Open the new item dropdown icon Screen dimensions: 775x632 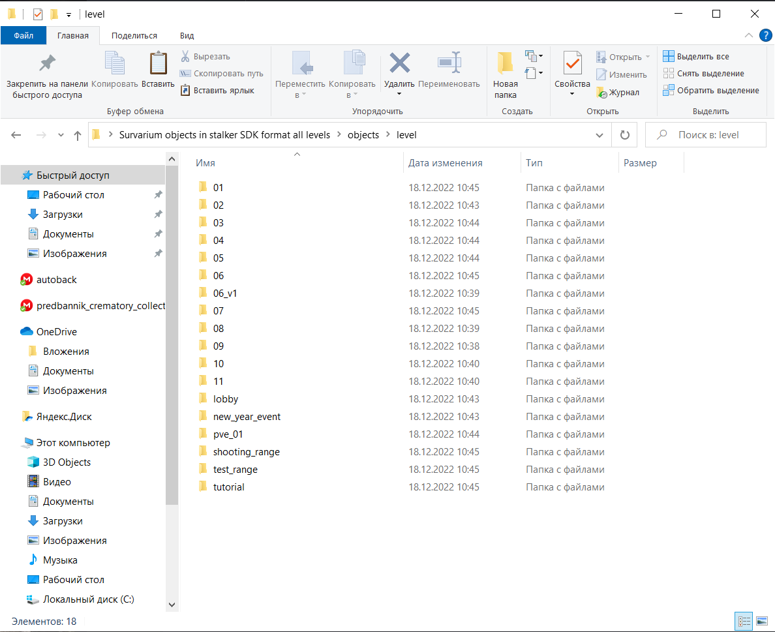click(534, 56)
